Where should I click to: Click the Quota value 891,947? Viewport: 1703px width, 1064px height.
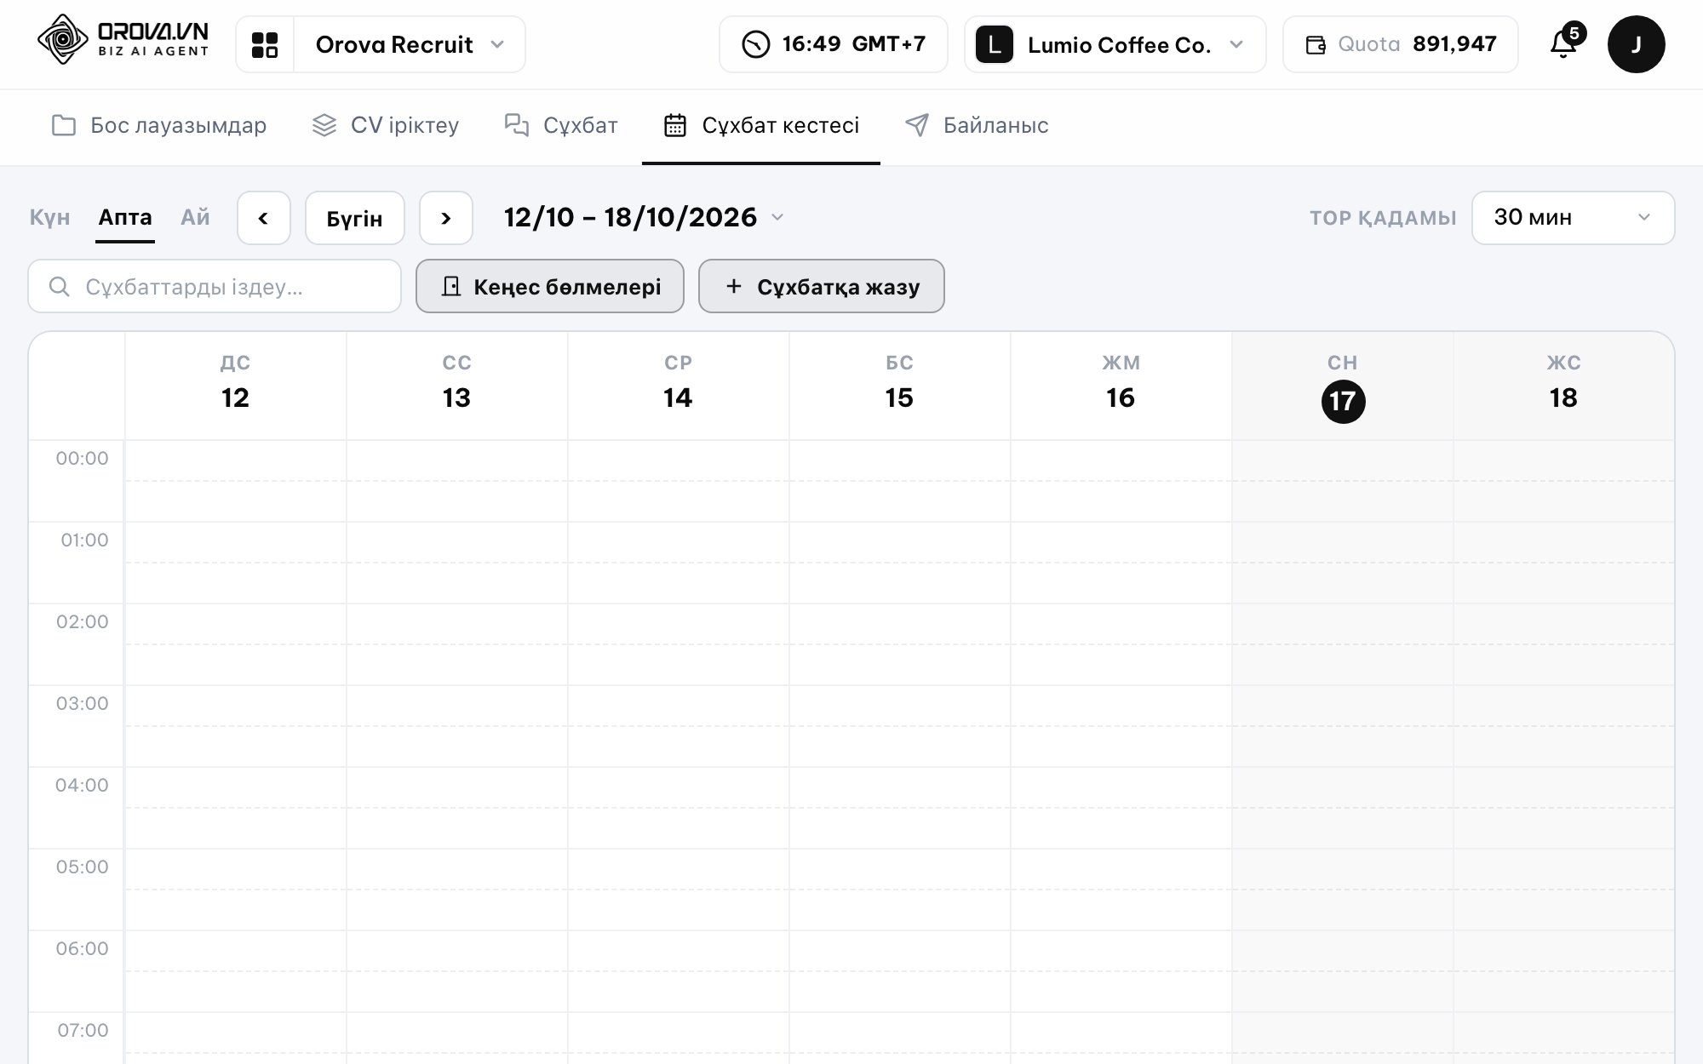(x=1454, y=44)
